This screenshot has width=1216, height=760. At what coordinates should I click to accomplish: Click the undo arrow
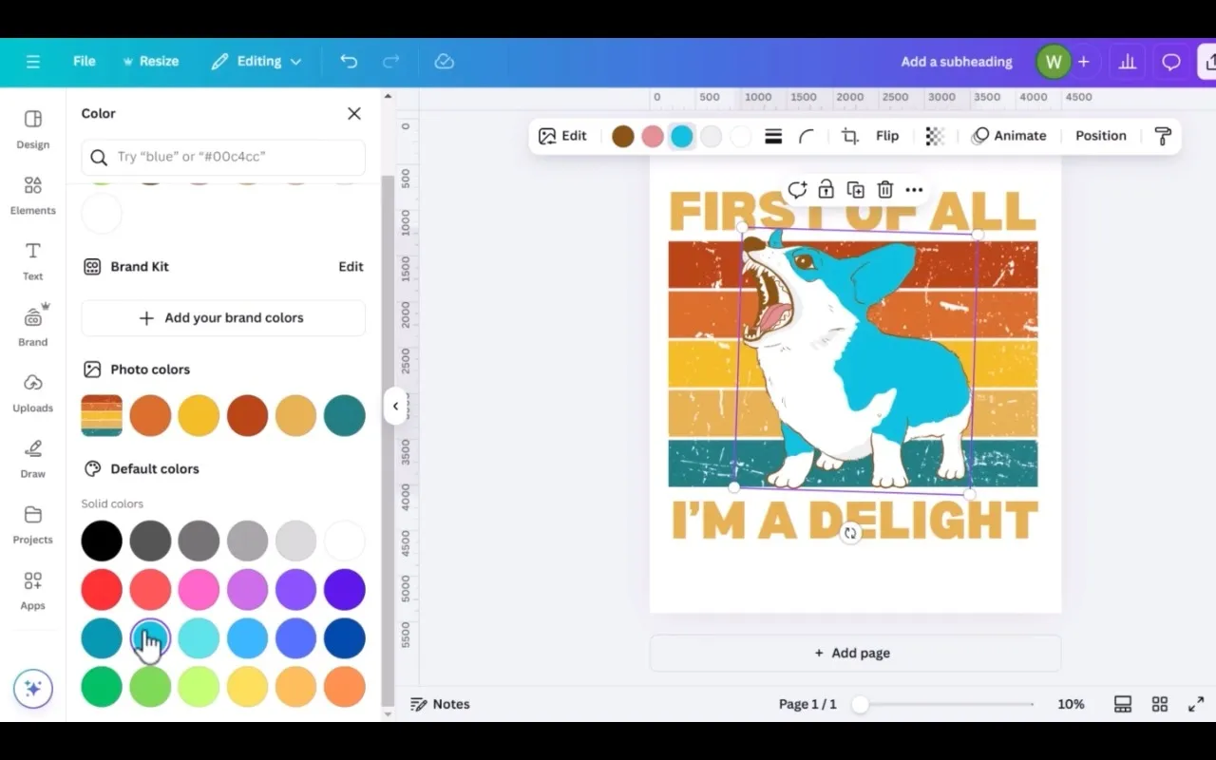[x=349, y=62]
